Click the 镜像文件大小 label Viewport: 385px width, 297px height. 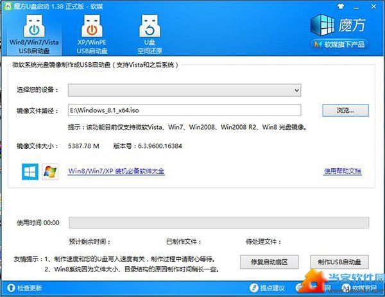pyautogui.click(x=37, y=146)
